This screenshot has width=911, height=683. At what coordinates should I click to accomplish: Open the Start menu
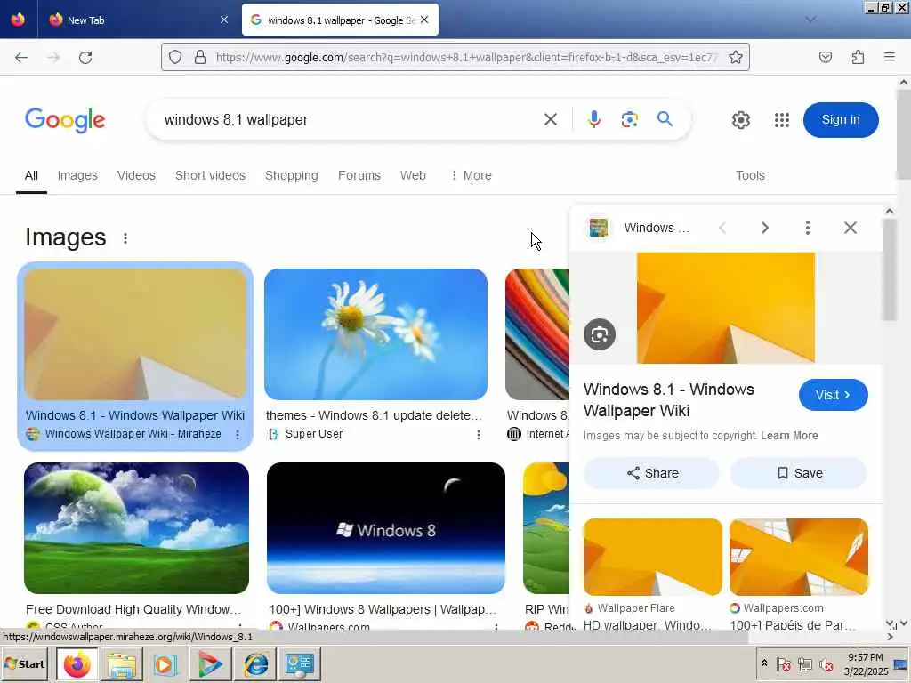(x=25, y=663)
